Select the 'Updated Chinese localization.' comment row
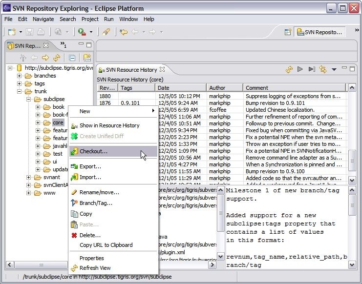 tap(280, 110)
